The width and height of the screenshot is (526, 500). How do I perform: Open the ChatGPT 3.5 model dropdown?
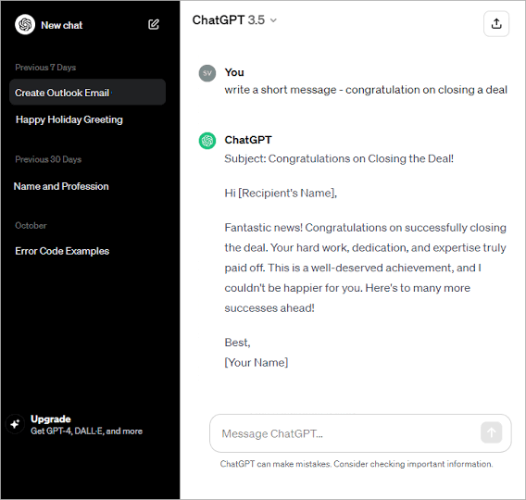234,20
